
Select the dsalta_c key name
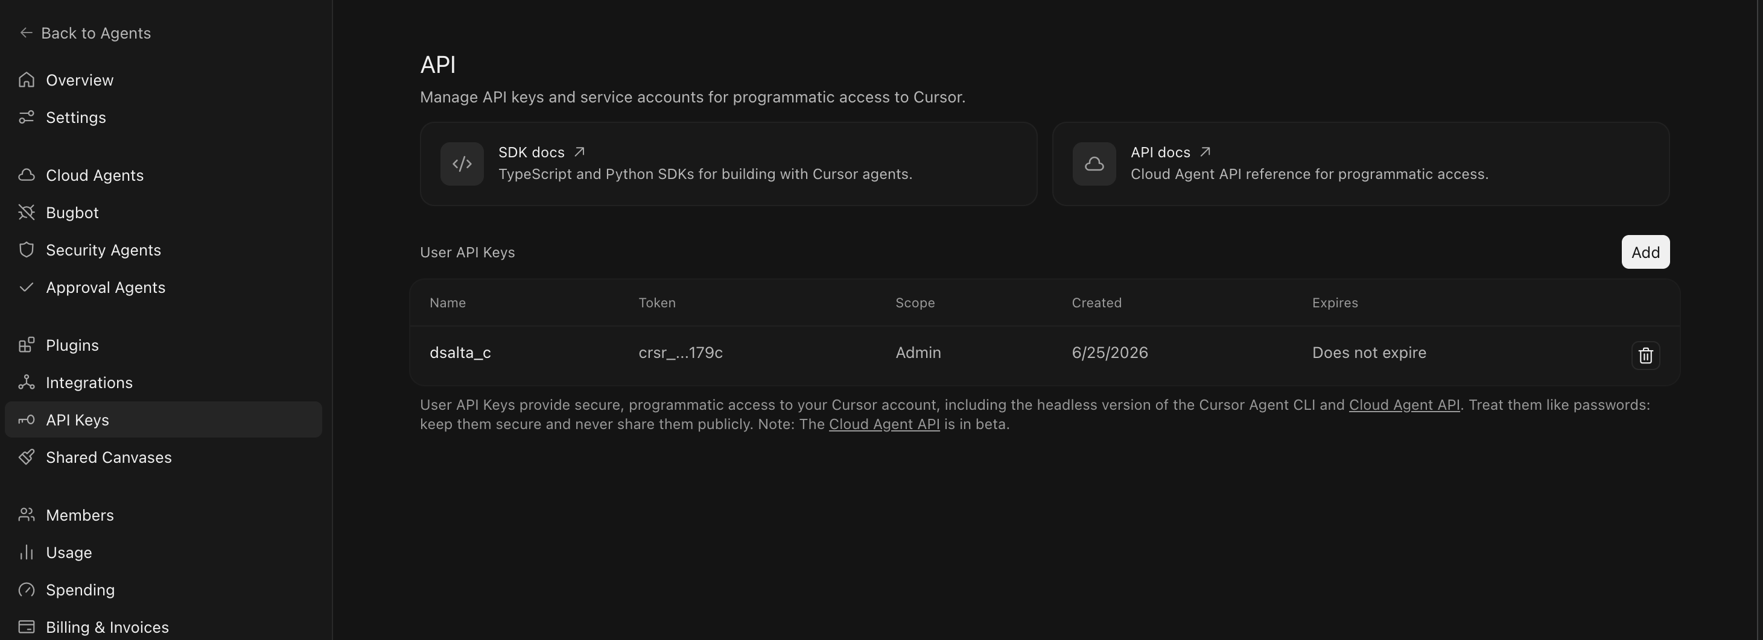coord(460,353)
